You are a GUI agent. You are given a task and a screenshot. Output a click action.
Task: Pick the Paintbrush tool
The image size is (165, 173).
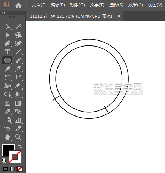click(18, 60)
